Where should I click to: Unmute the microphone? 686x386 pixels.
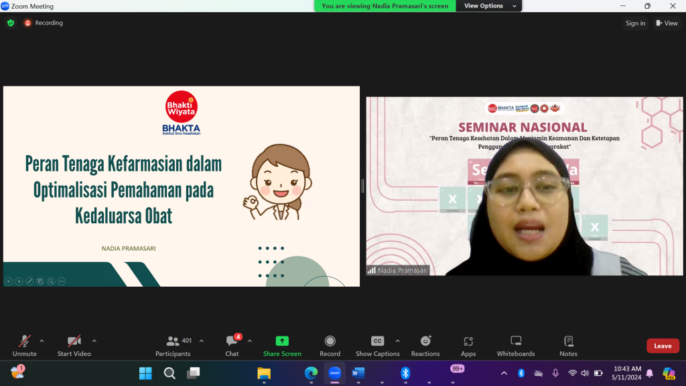pos(25,345)
